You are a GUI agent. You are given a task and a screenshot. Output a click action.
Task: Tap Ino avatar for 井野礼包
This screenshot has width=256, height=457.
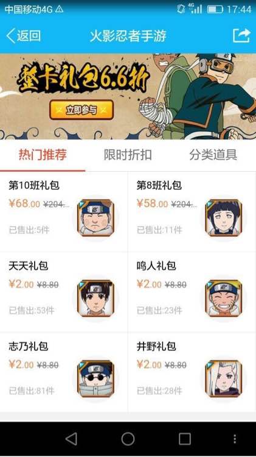click(x=223, y=378)
